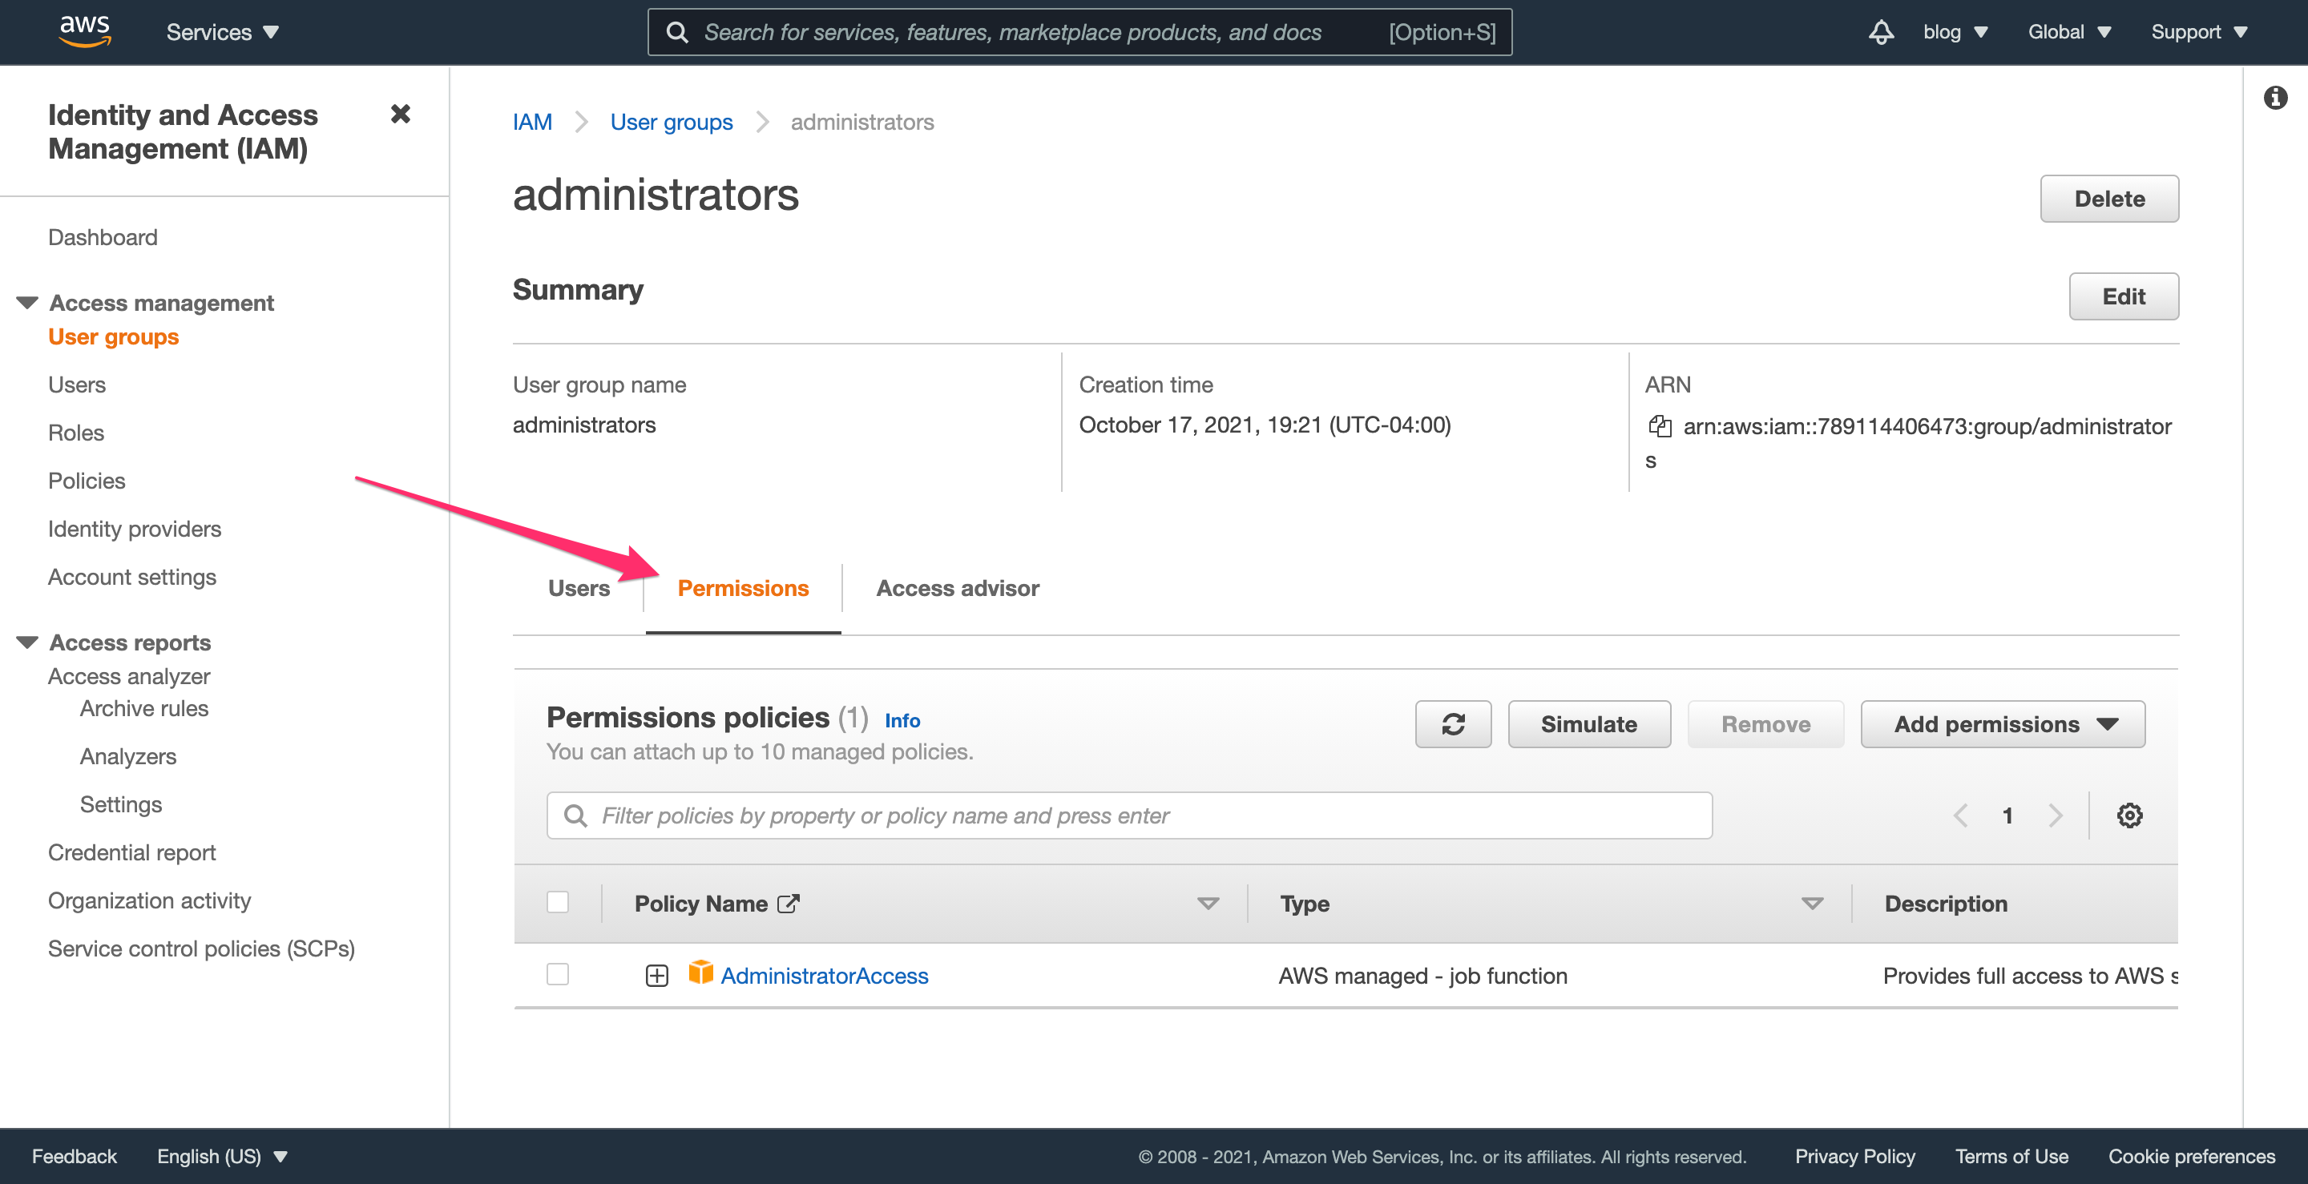This screenshot has height=1184, width=2308.
Task: Select the Permissions tab
Action: pos(743,587)
